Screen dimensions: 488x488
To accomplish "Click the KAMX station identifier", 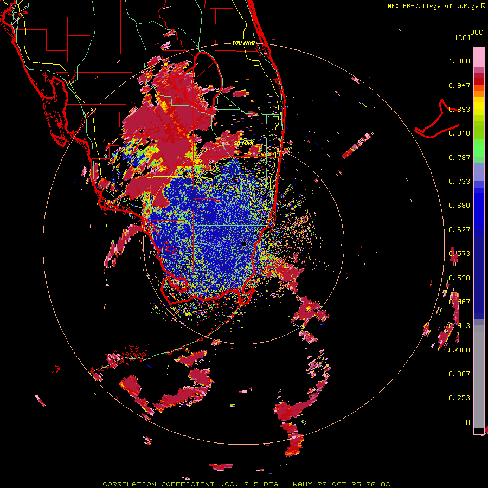I will coord(304,484).
